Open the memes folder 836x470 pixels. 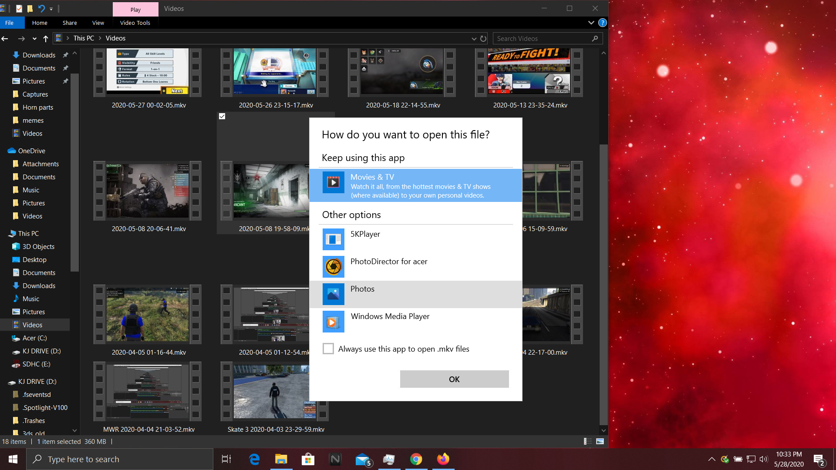33,120
